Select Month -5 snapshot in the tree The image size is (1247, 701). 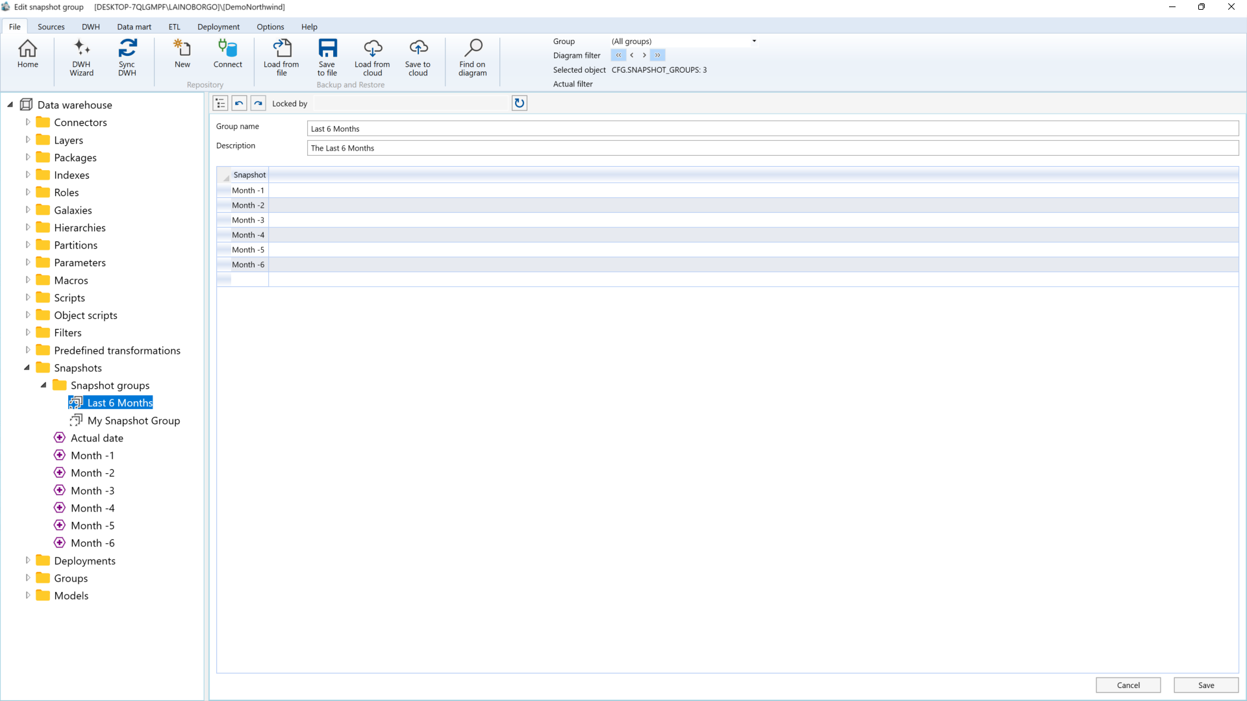pyautogui.click(x=92, y=526)
